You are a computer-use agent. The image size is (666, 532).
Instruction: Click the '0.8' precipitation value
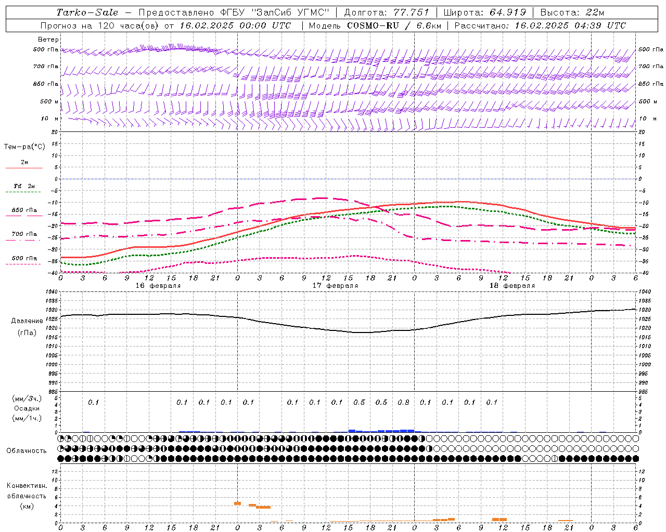click(x=403, y=402)
